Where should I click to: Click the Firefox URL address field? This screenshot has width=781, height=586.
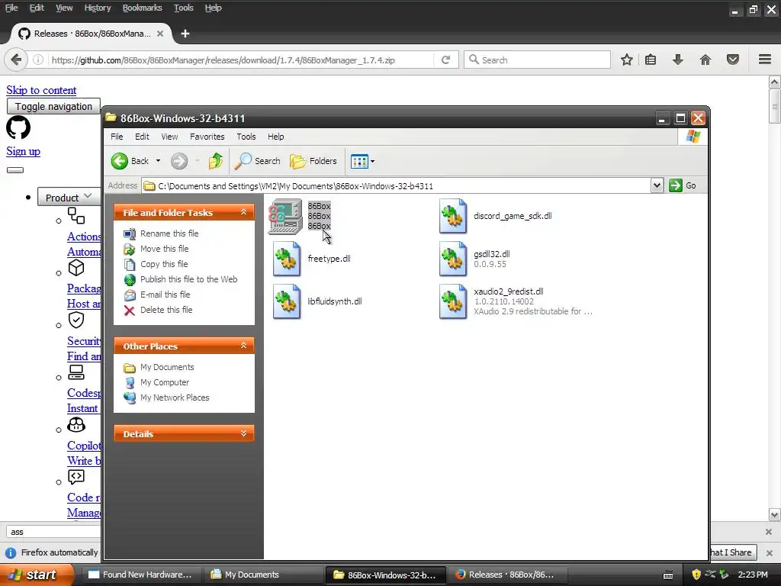(x=241, y=60)
